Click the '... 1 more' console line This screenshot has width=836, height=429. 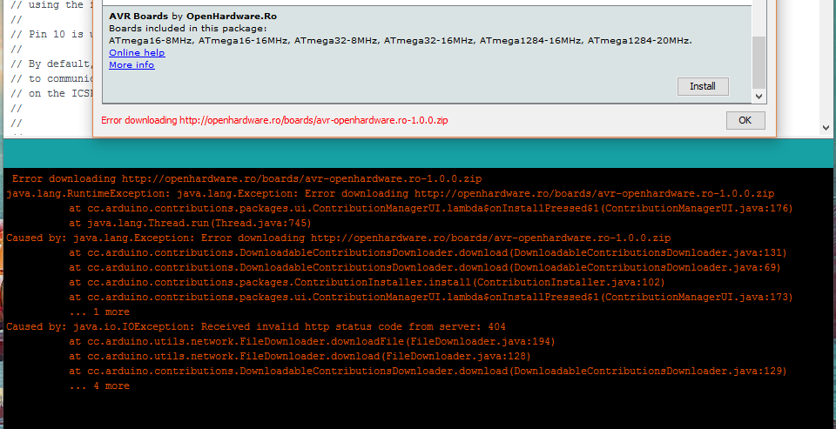(99, 312)
